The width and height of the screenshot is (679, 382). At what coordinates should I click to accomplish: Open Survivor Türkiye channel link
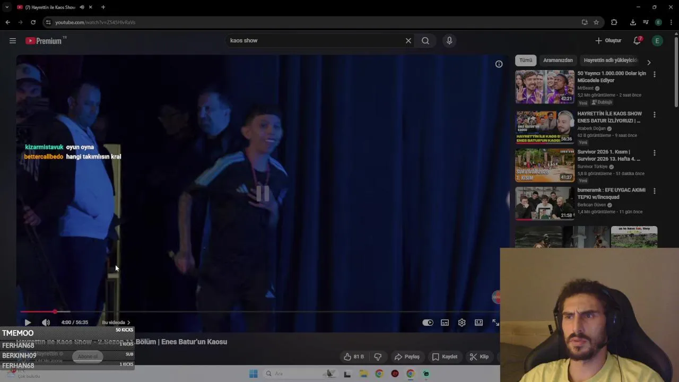click(593, 167)
